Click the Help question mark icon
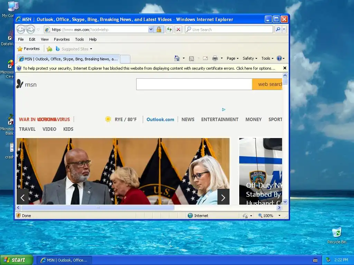 [x=279, y=58]
